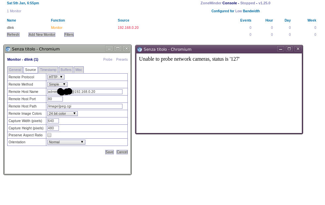Click the Events column header
This screenshot has width=325, height=205.
pyautogui.click(x=246, y=20)
